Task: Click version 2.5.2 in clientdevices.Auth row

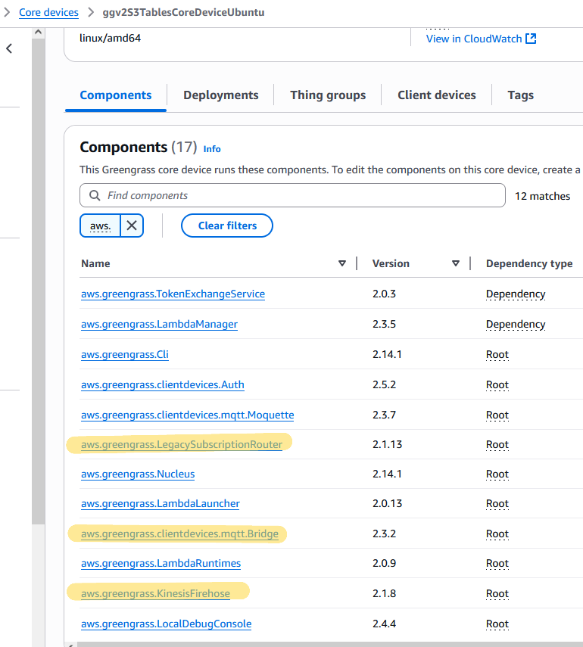Action: click(x=384, y=384)
